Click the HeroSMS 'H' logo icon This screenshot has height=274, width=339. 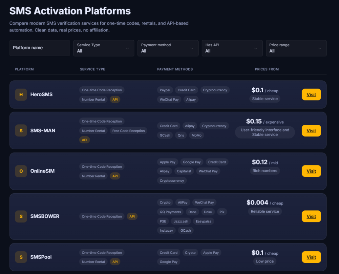[21, 95]
